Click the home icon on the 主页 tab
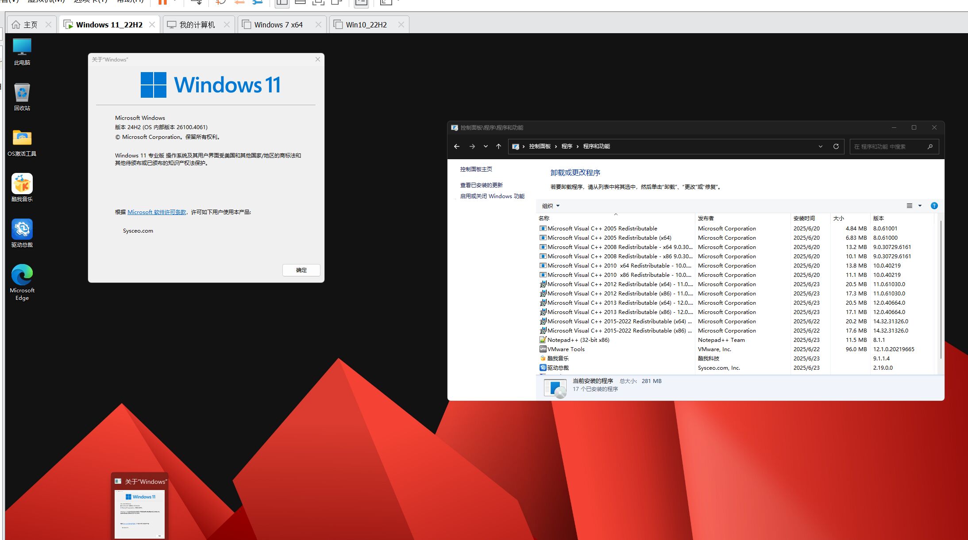This screenshot has width=968, height=540. click(16, 25)
